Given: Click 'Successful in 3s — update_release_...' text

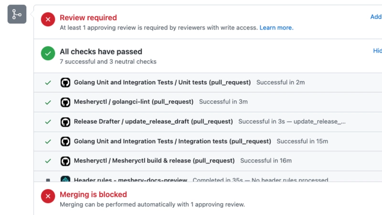Looking at the screenshot, I should click(x=292, y=121).
